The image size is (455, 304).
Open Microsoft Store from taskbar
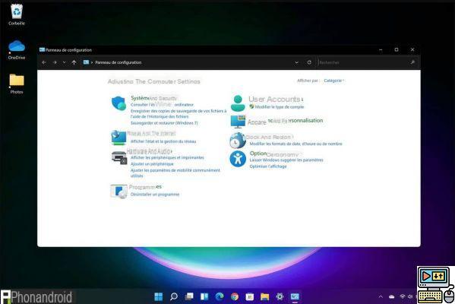click(x=250, y=296)
